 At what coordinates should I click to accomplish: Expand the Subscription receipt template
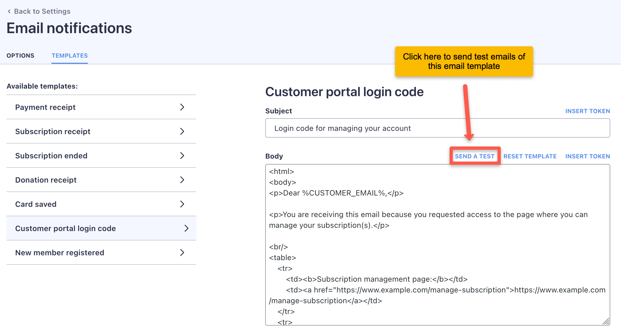click(x=182, y=131)
